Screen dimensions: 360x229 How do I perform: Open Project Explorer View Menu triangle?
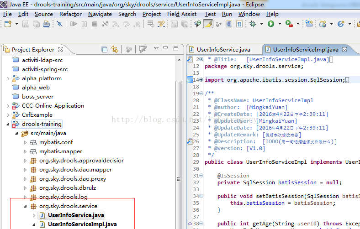(156, 48)
